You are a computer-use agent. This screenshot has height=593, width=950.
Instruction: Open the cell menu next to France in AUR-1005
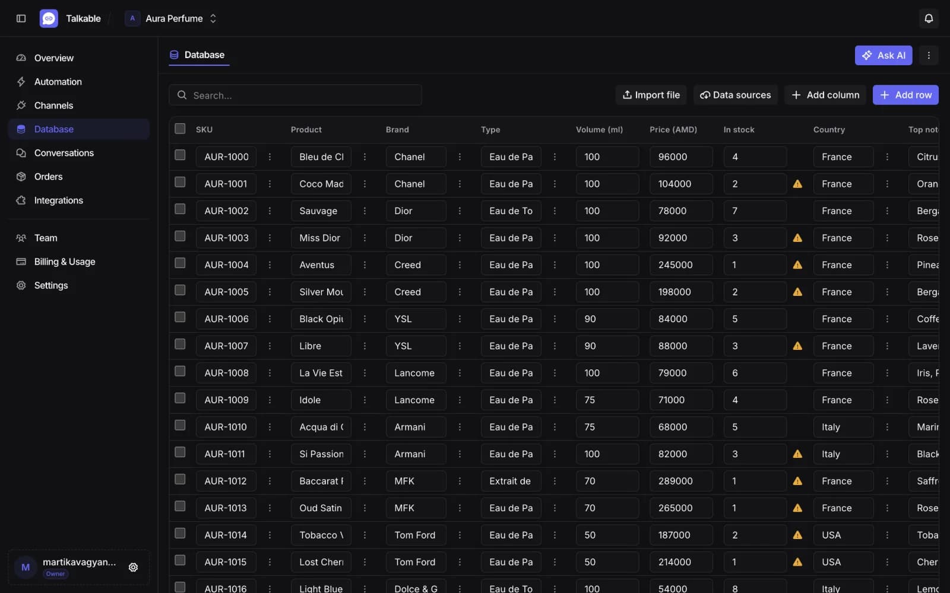pos(887,292)
